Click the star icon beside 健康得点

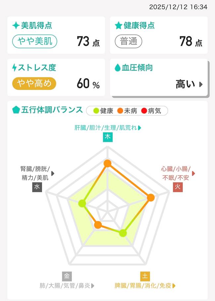[118, 25]
